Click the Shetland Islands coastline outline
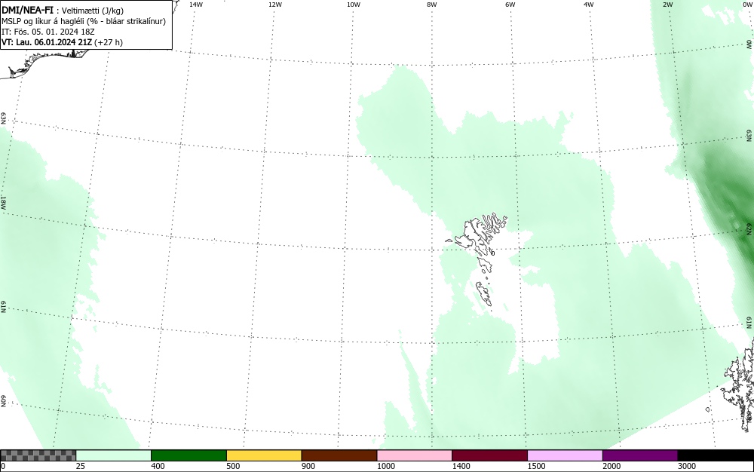This screenshot has width=754, height=472. coord(738,385)
